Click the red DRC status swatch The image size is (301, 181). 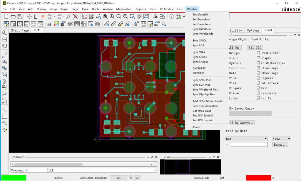(x=259, y=178)
